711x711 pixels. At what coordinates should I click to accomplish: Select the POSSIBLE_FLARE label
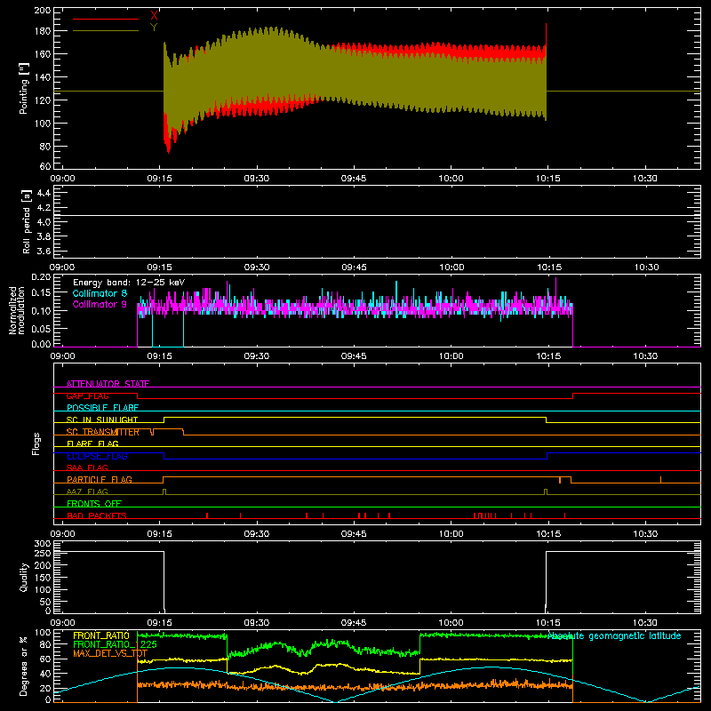tap(102, 408)
